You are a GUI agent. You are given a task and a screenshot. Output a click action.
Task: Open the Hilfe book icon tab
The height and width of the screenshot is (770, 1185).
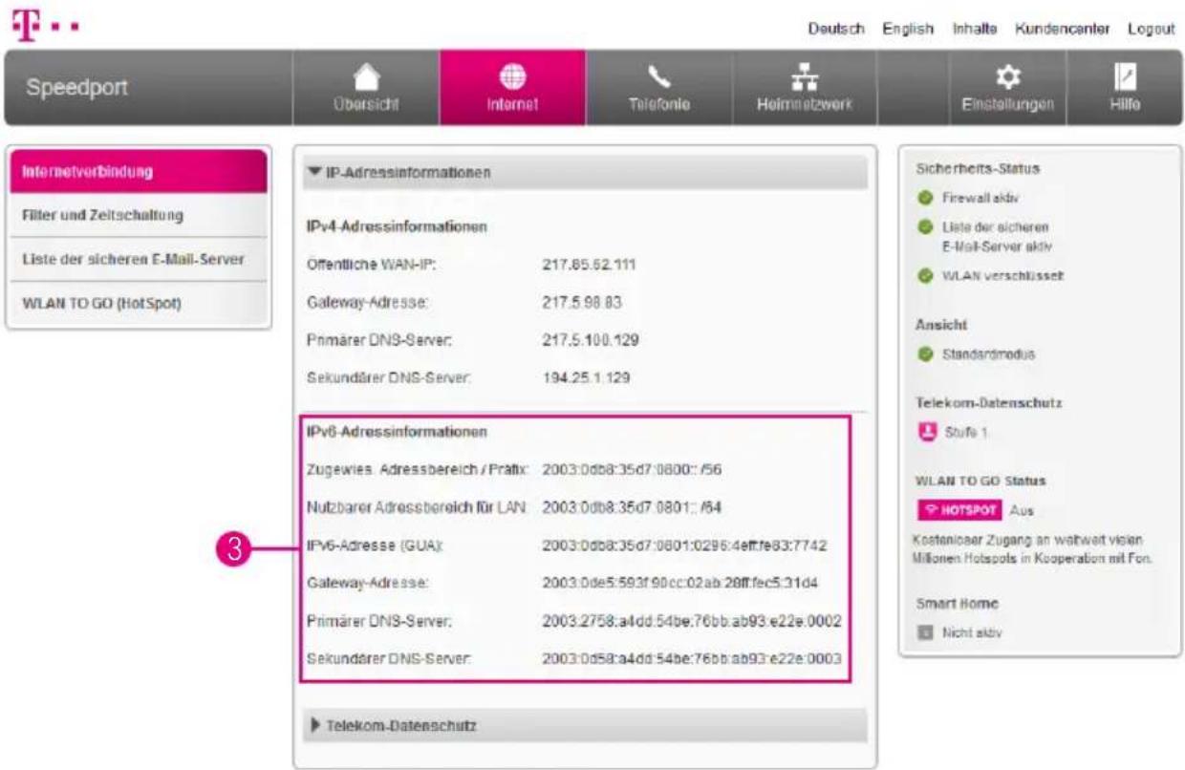[1124, 88]
